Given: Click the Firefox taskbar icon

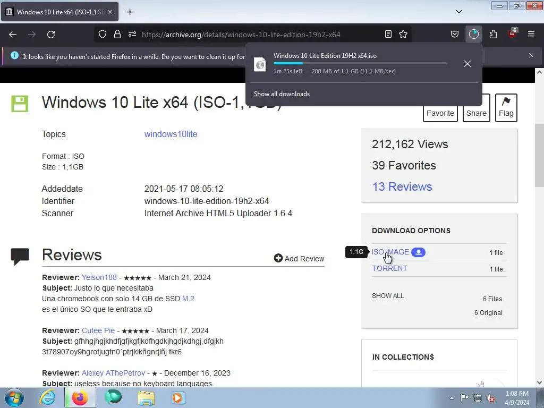Looking at the screenshot, I should coord(80,397).
